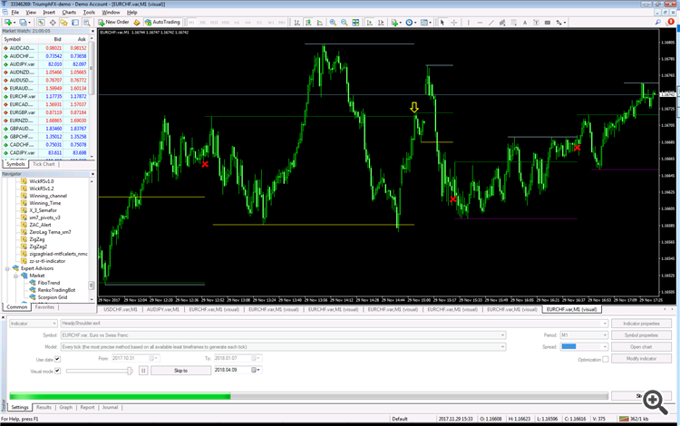
Task: Open the Period M1 dropdown
Action: coord(584,335)
